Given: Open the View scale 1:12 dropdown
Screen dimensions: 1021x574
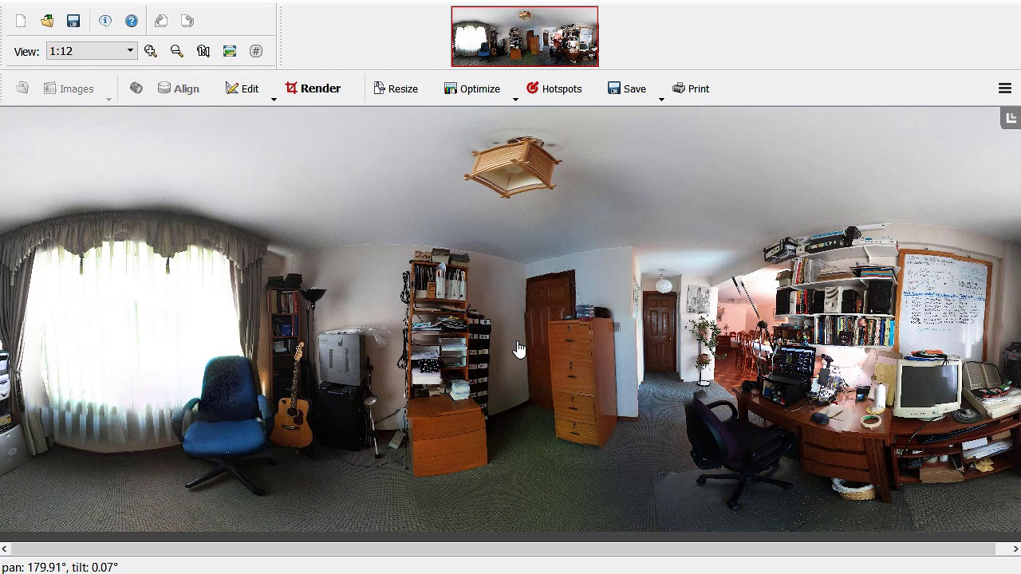Looking at the screenshot, I should [92, 51].
